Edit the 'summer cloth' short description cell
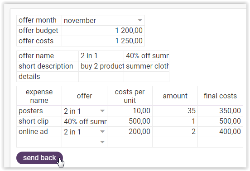This screenshot has width=250, height=171. click(x=147, y=66)
